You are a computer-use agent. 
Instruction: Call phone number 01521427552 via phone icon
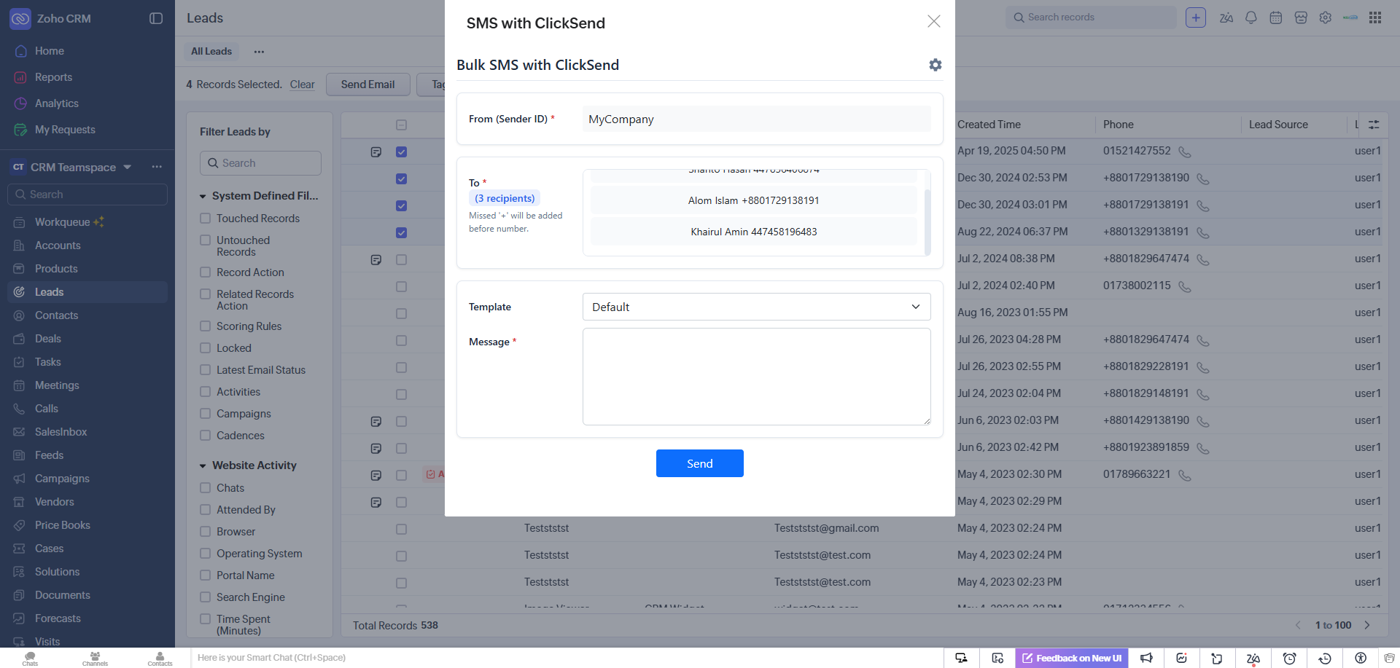pyautogui.click(x=1185, y=152)
